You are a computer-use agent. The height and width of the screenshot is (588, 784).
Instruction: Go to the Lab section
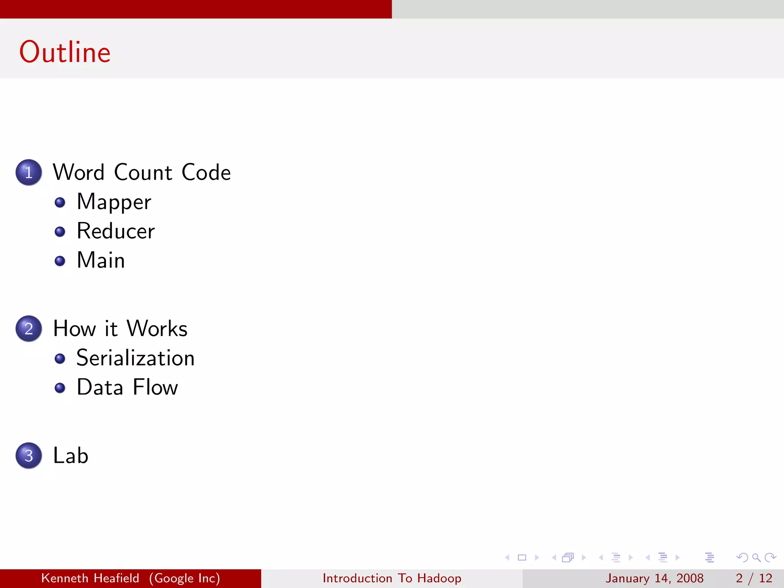tap(70, 456)
